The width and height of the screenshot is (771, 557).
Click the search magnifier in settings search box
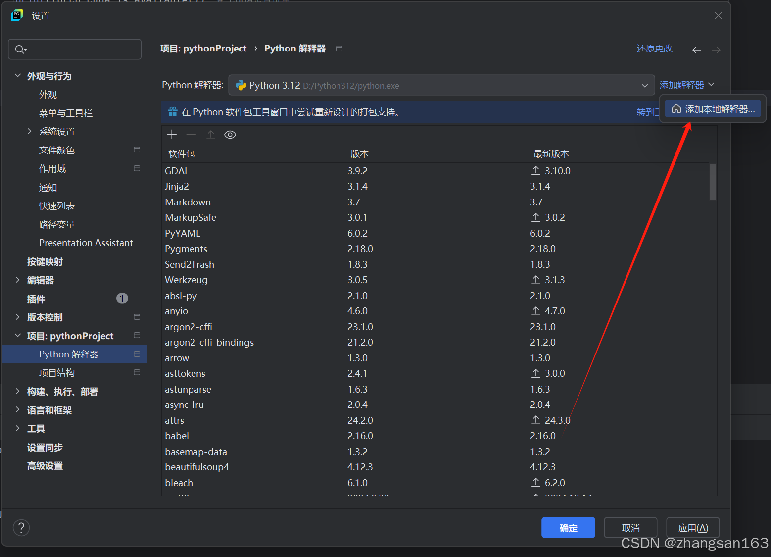pyautogui.click(x=20, y=49)
